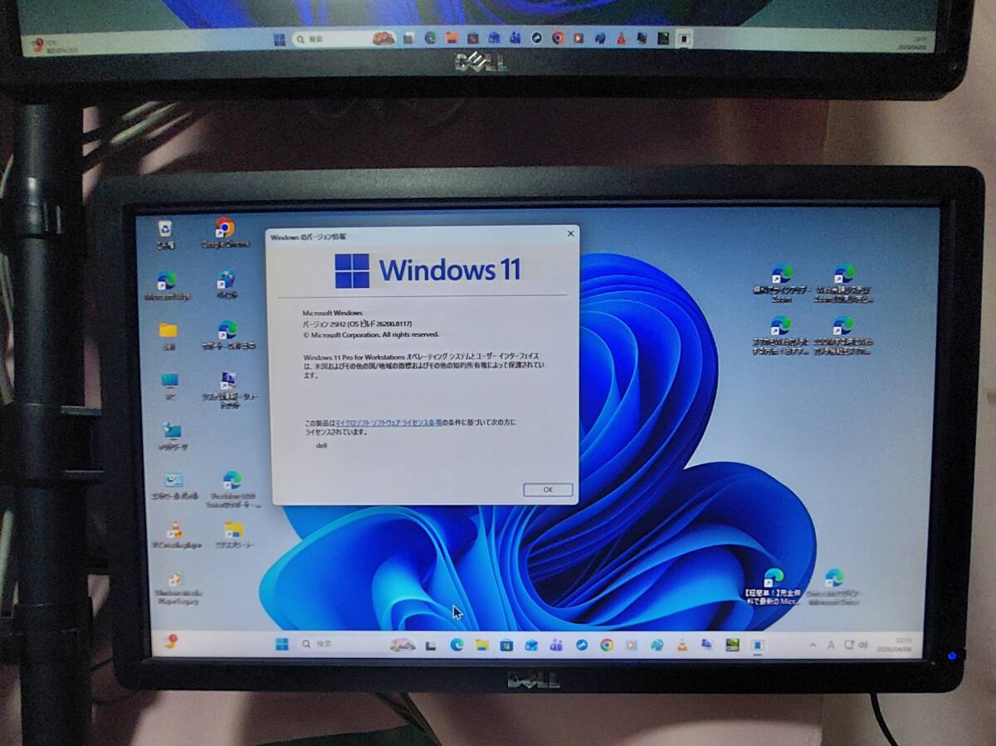This screenshot has height=746, width=996.
Task: Open the Microsoft Edge desktop shortcut
Action: [167, 285]
